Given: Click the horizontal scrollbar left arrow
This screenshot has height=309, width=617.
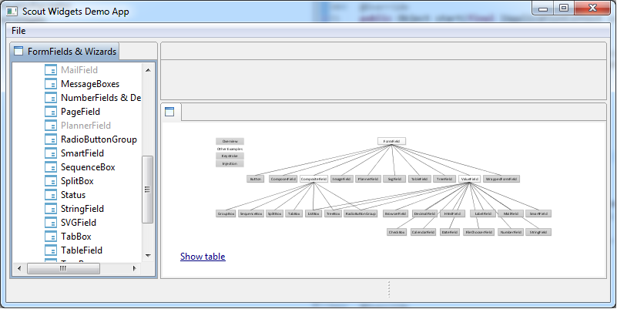Looking at the screenshot, I should tap(19, 268).
